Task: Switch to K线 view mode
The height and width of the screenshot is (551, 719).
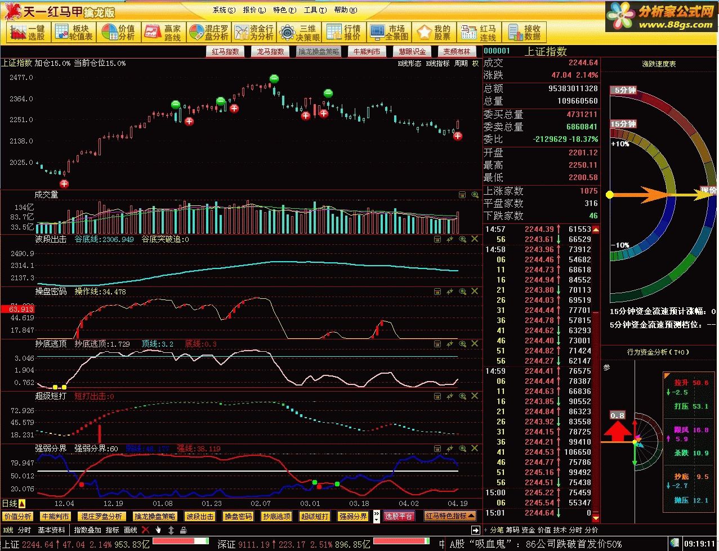Action: [8, 530]
